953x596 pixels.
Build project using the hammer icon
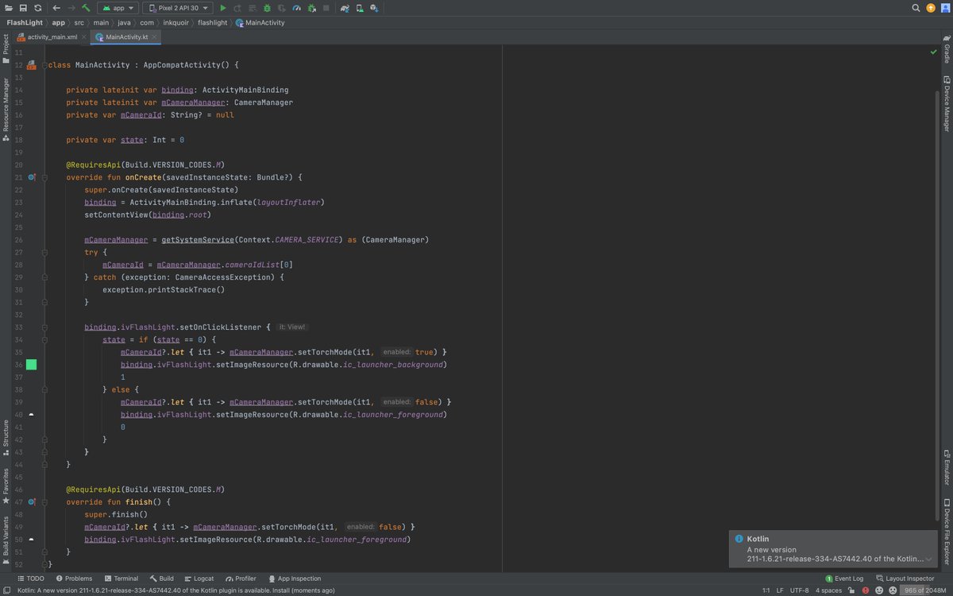pyautogui.click(x=86, y=8)
